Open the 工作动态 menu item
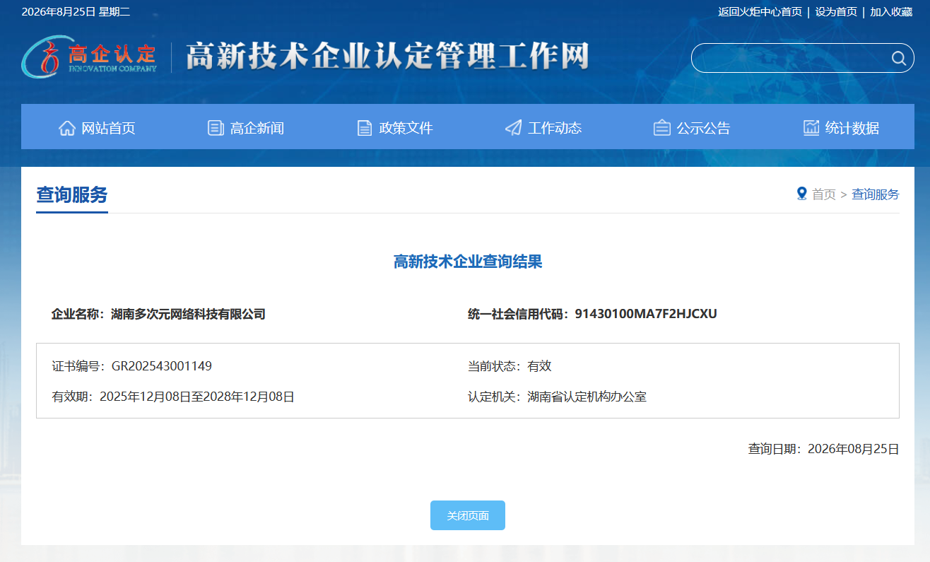The height and width of the screenshot is (562, 930). click(x=543, y=128)
